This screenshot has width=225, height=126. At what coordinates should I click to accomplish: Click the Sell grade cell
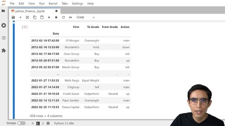click(x=97, y=87)
